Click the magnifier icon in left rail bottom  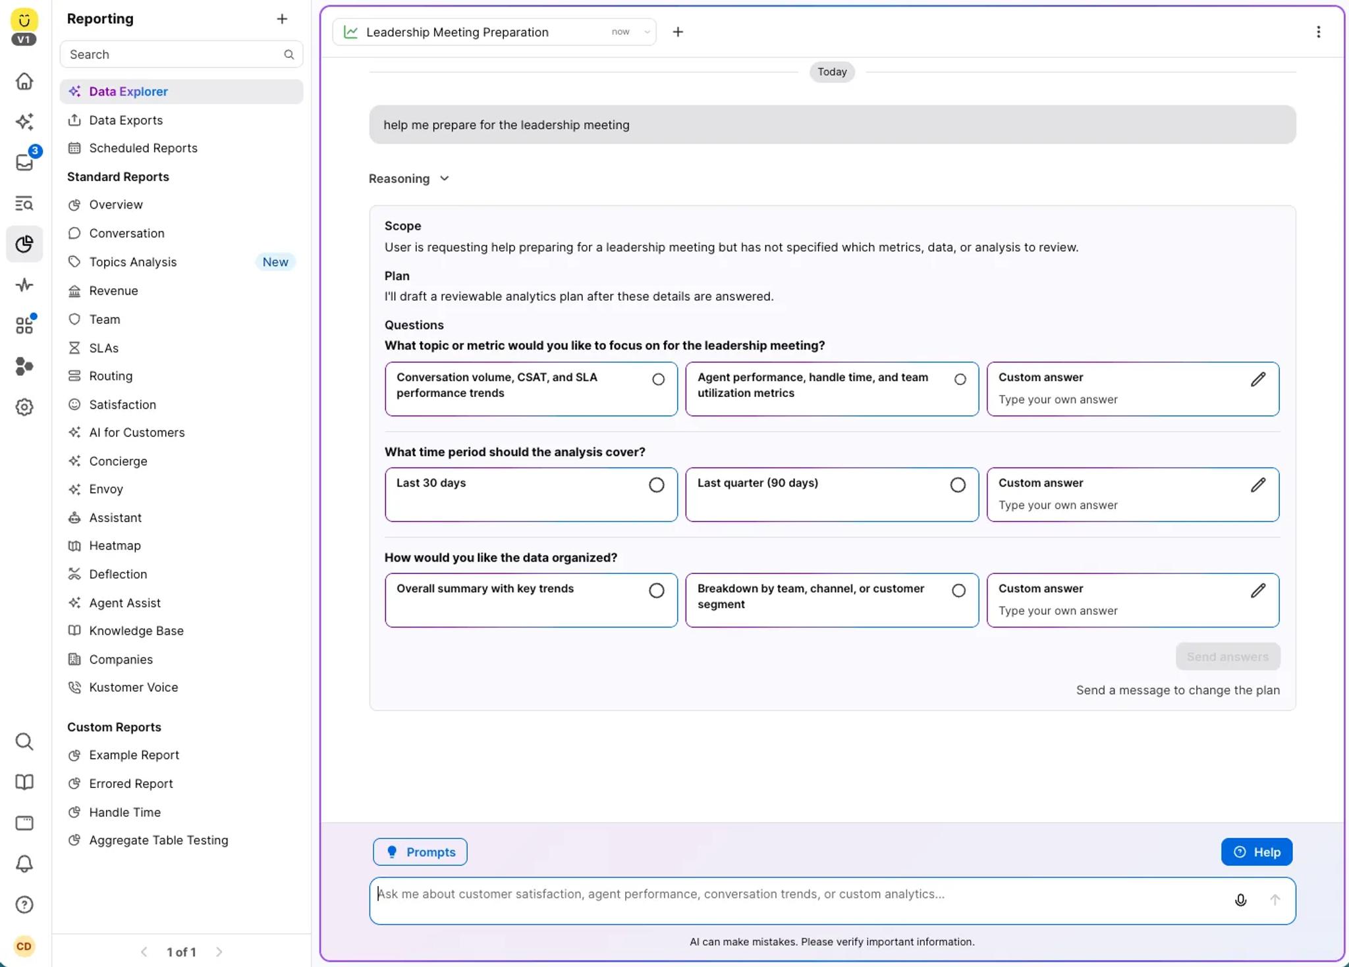pyautogui.click(x=24, y=742)
